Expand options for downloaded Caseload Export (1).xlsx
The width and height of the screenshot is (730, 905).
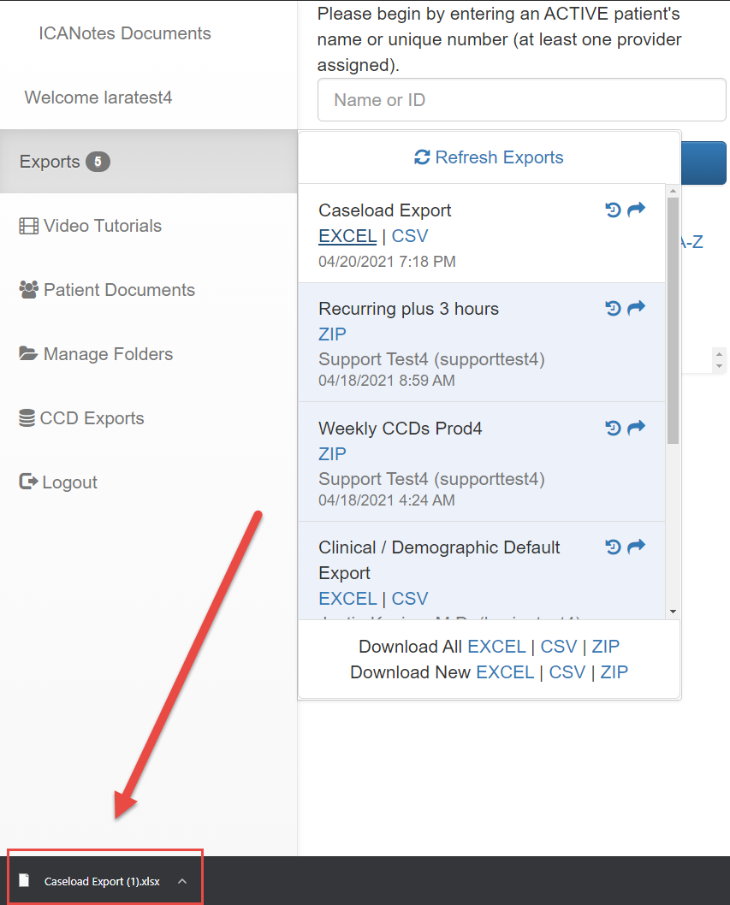coord(182,881)
